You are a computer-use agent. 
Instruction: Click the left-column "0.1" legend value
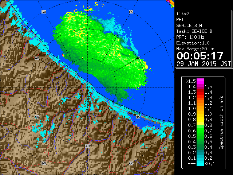(192, 158)
